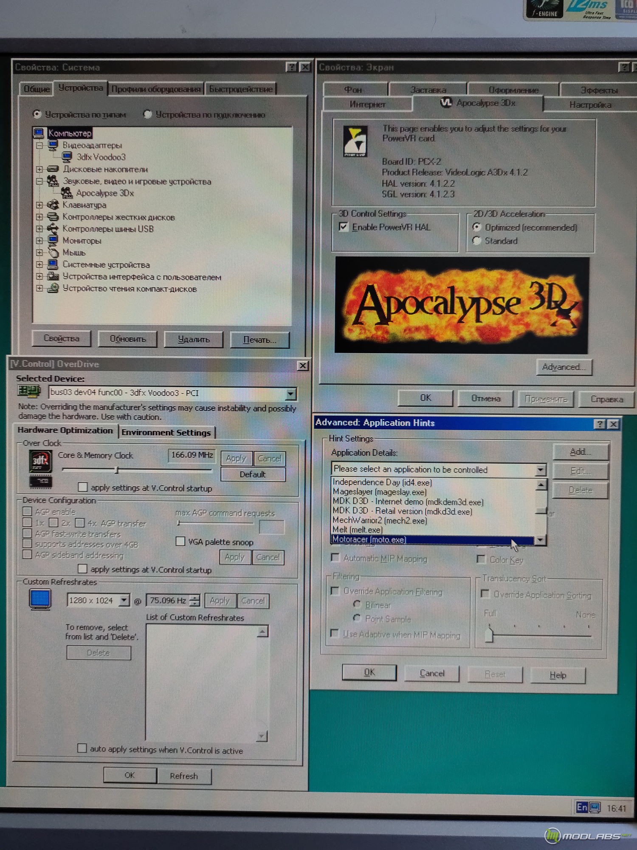Click the 3dfx chip icon in Over Clock
Screen dimensions: 637x850
click(x=40, y=462)
